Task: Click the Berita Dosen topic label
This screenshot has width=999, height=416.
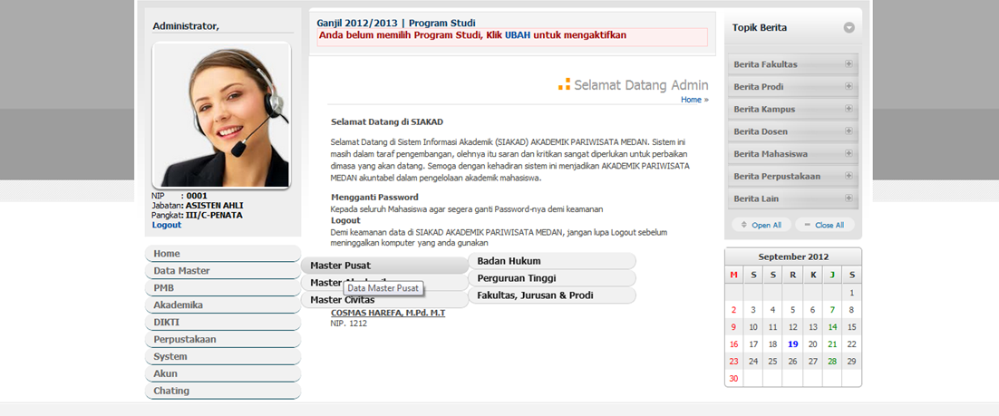Action: [761, 131]
